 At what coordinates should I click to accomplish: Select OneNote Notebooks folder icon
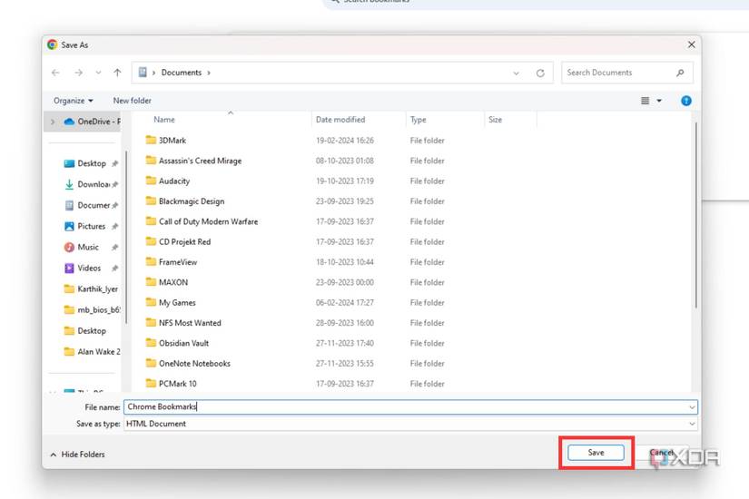[151, 364]
